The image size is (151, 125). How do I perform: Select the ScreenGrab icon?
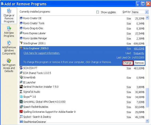click(21, 77)
